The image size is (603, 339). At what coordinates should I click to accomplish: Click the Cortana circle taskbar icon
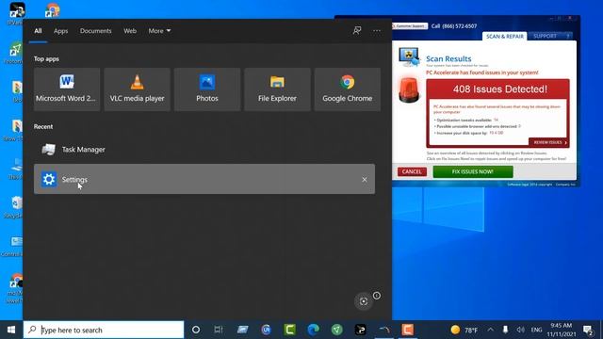[196, 330]
